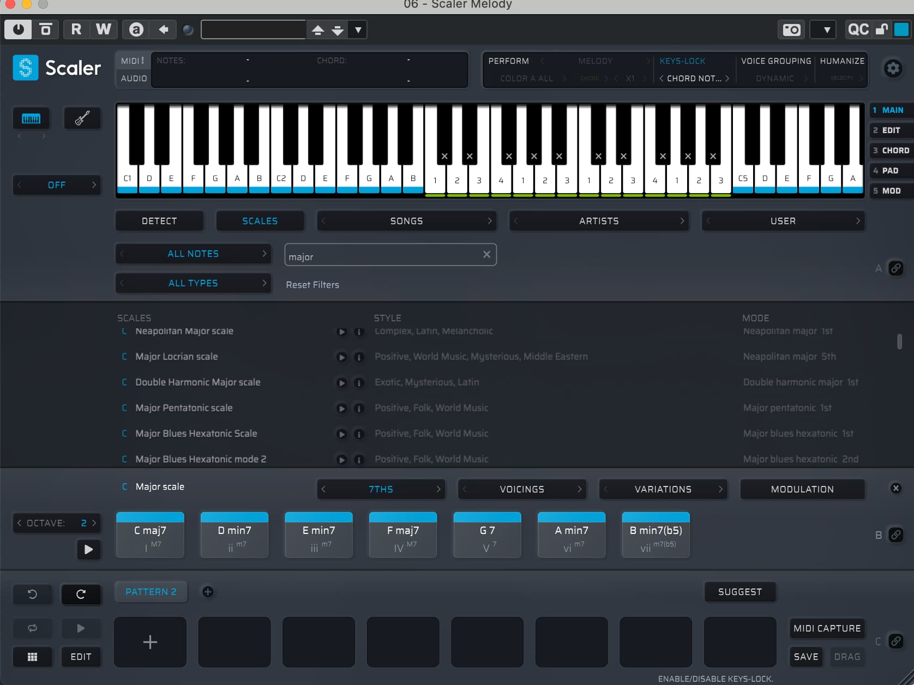The width and height of the screenshot is (914, 685).
Task: Click the scale list scrollbar
Action: click(899, 341)
